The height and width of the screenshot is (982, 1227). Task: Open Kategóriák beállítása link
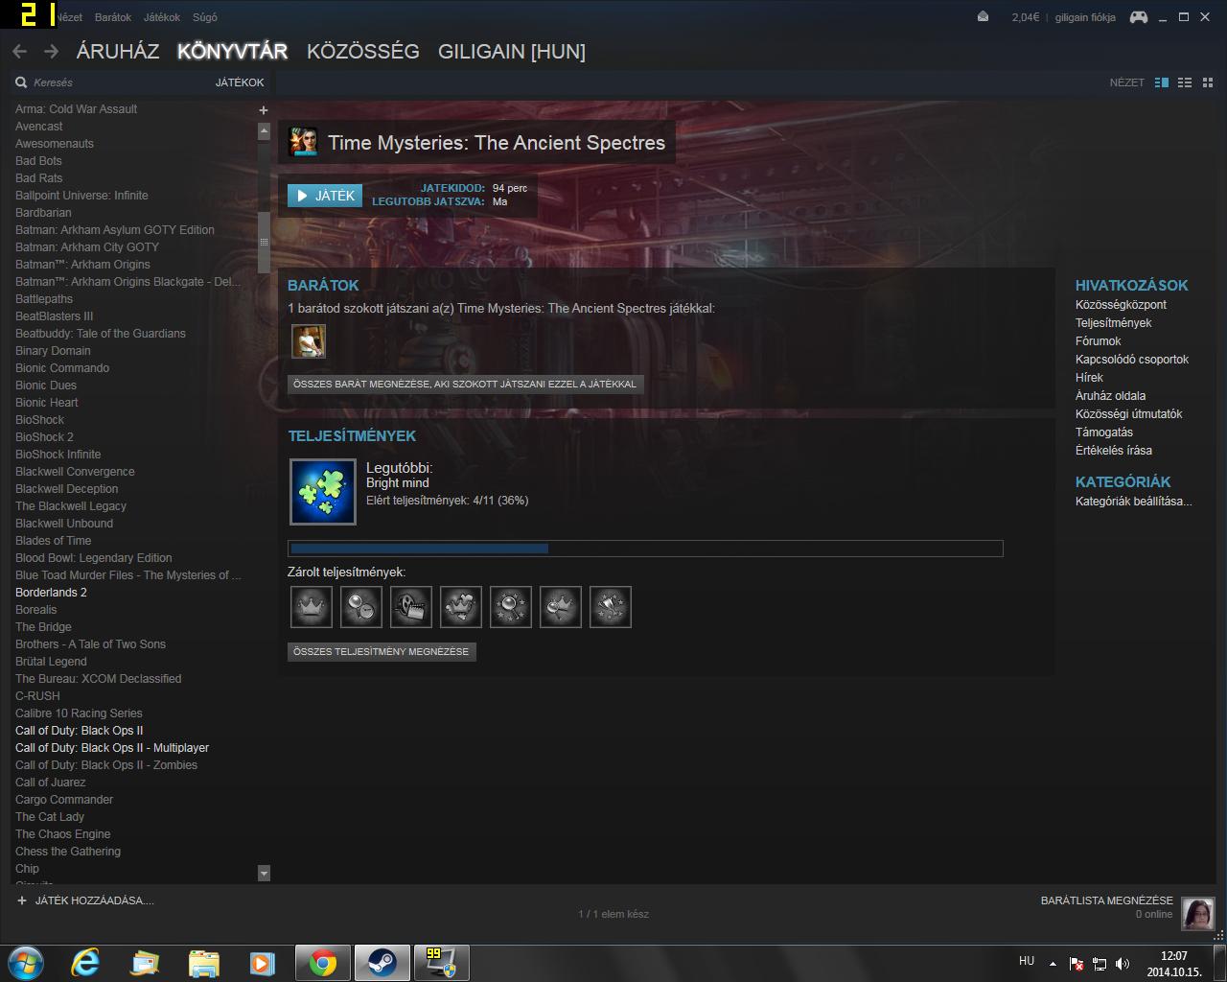click(1134, 502)
